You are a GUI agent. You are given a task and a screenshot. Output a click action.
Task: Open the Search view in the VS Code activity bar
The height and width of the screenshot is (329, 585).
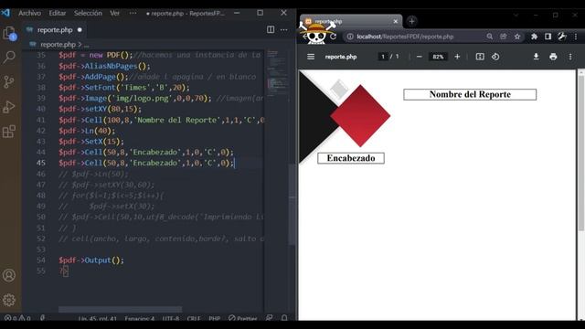pyautogui.click(x=9, y=57)
